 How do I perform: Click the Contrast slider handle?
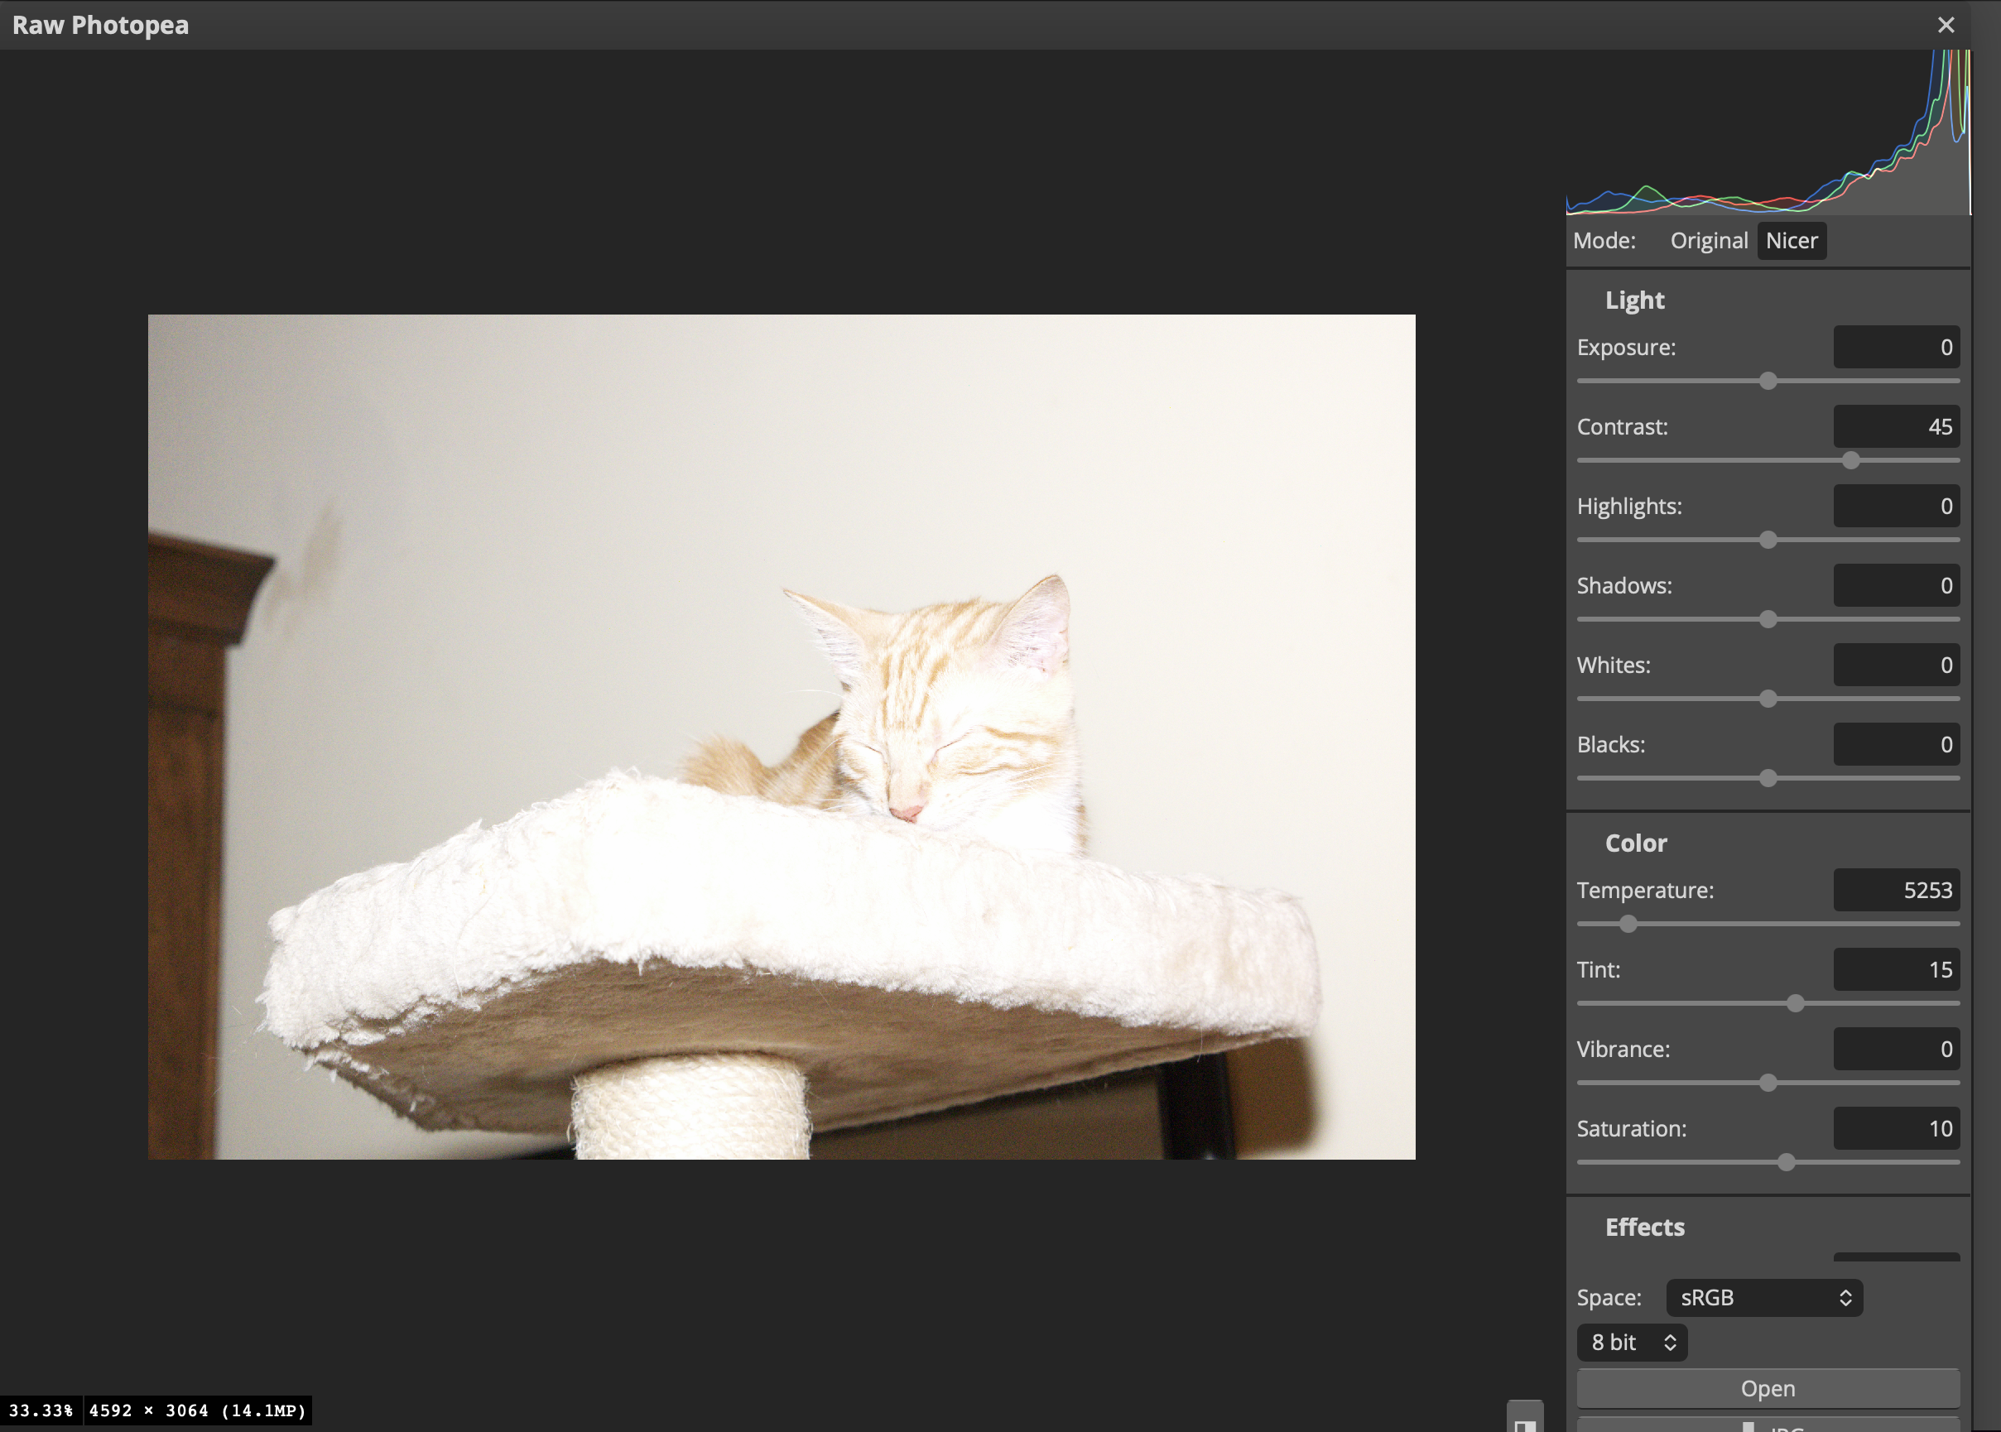1851,460
